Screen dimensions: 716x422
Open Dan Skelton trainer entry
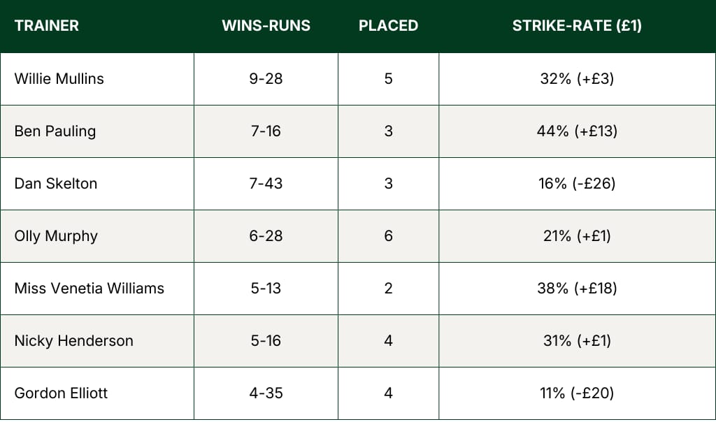point(55,184)
